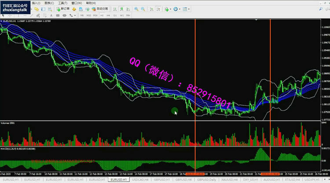Click the EURUSD,H1 chart title arrow
Viewport: 330px width, 183px height.
tap(1, 21)
